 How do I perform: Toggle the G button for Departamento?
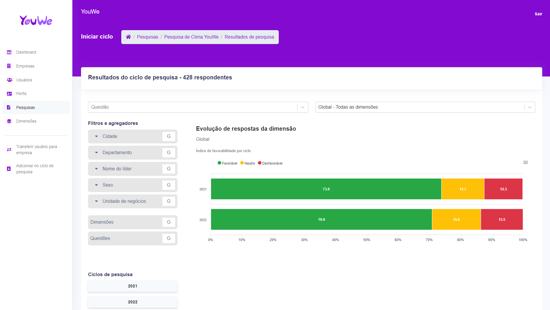click(x=168, y=153)
